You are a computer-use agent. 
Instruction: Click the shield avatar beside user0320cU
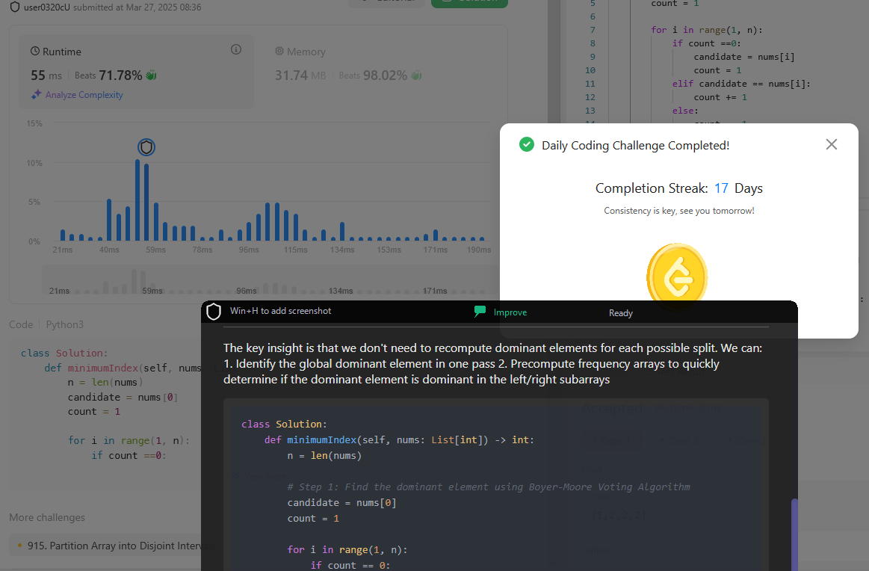pyautogui.click(x=15, y=7)
